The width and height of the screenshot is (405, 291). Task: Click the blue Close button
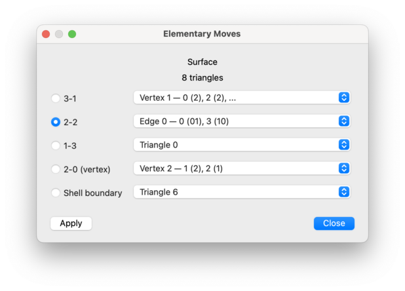(x=334, y=223)
